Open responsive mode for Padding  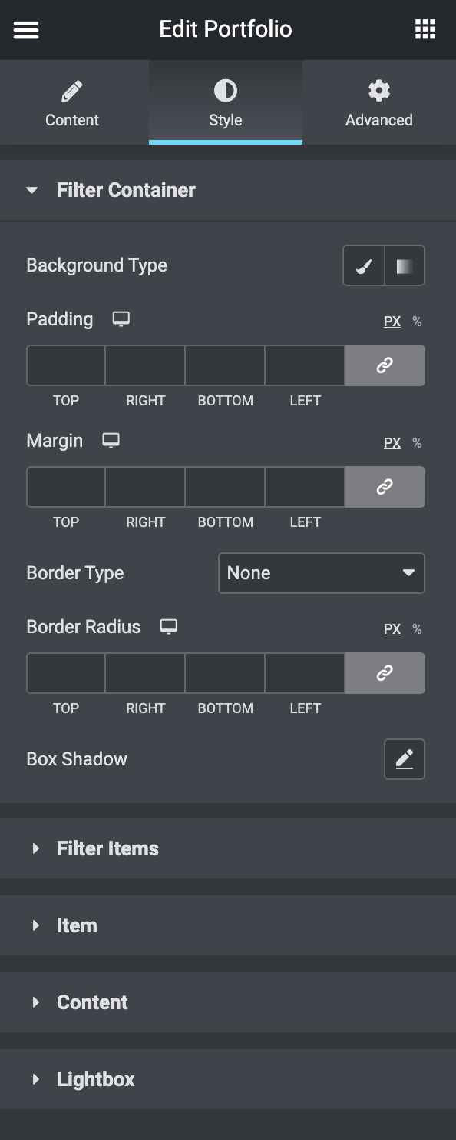coord(121,318)
